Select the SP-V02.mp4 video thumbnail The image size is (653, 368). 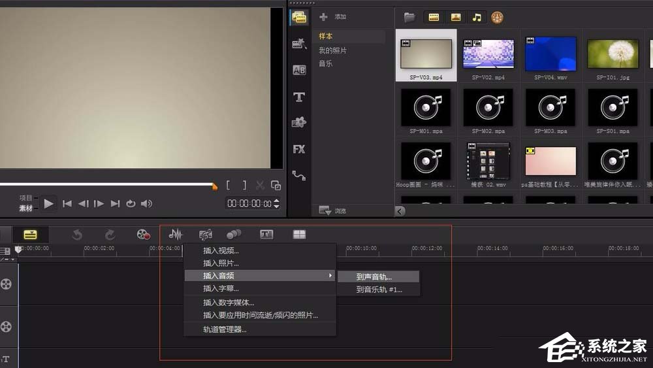(x=488, y=55)
